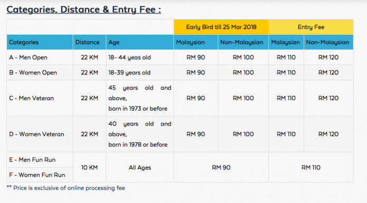
Task: Click the A - Men Open category cell
Action: (40, 57)
